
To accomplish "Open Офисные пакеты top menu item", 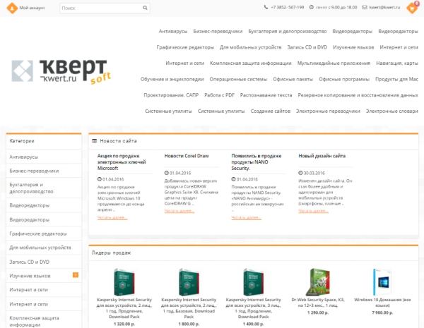I will 293,79.
